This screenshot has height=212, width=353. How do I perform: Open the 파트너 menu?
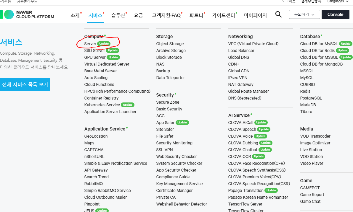tap(196, 15)
